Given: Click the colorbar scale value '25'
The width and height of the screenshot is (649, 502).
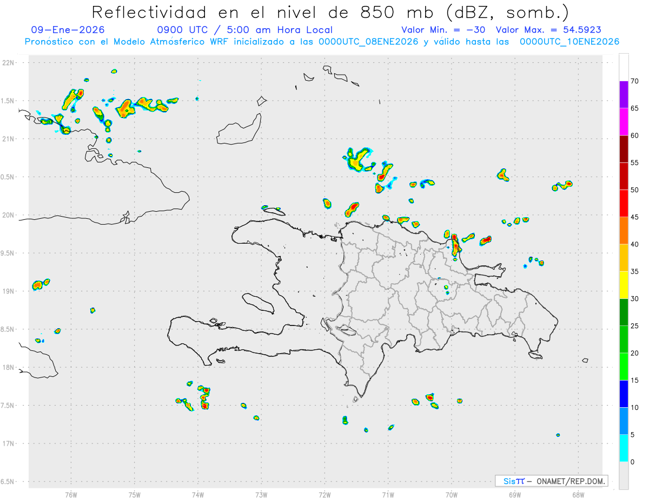Looking at the screenshot, I should (634, 326).
